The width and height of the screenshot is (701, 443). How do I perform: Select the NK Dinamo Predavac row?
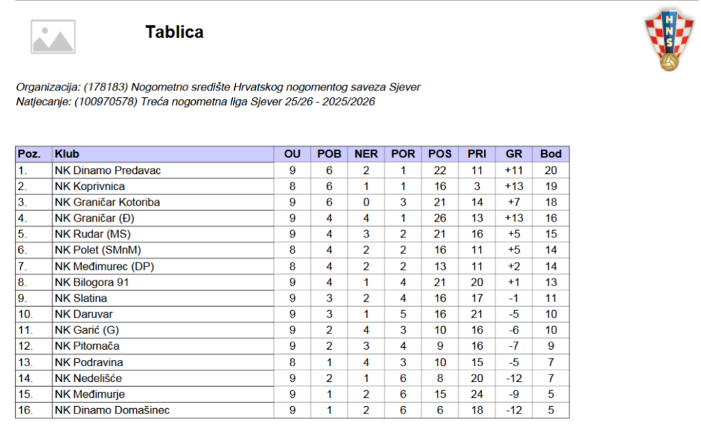pyautogui.click(x=107, y=170)
